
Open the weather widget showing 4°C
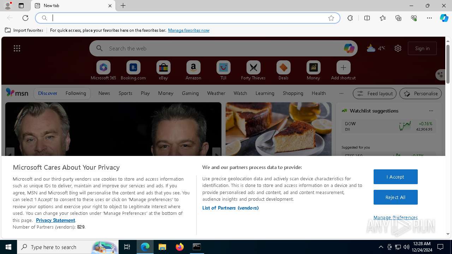[x=376, y=48]
